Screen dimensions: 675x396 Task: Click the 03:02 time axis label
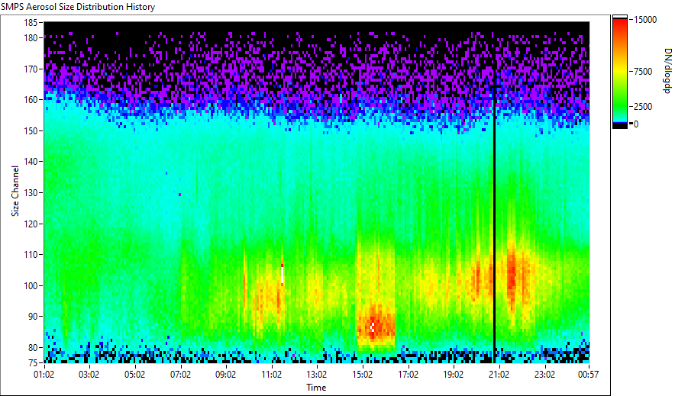(89, 375)
